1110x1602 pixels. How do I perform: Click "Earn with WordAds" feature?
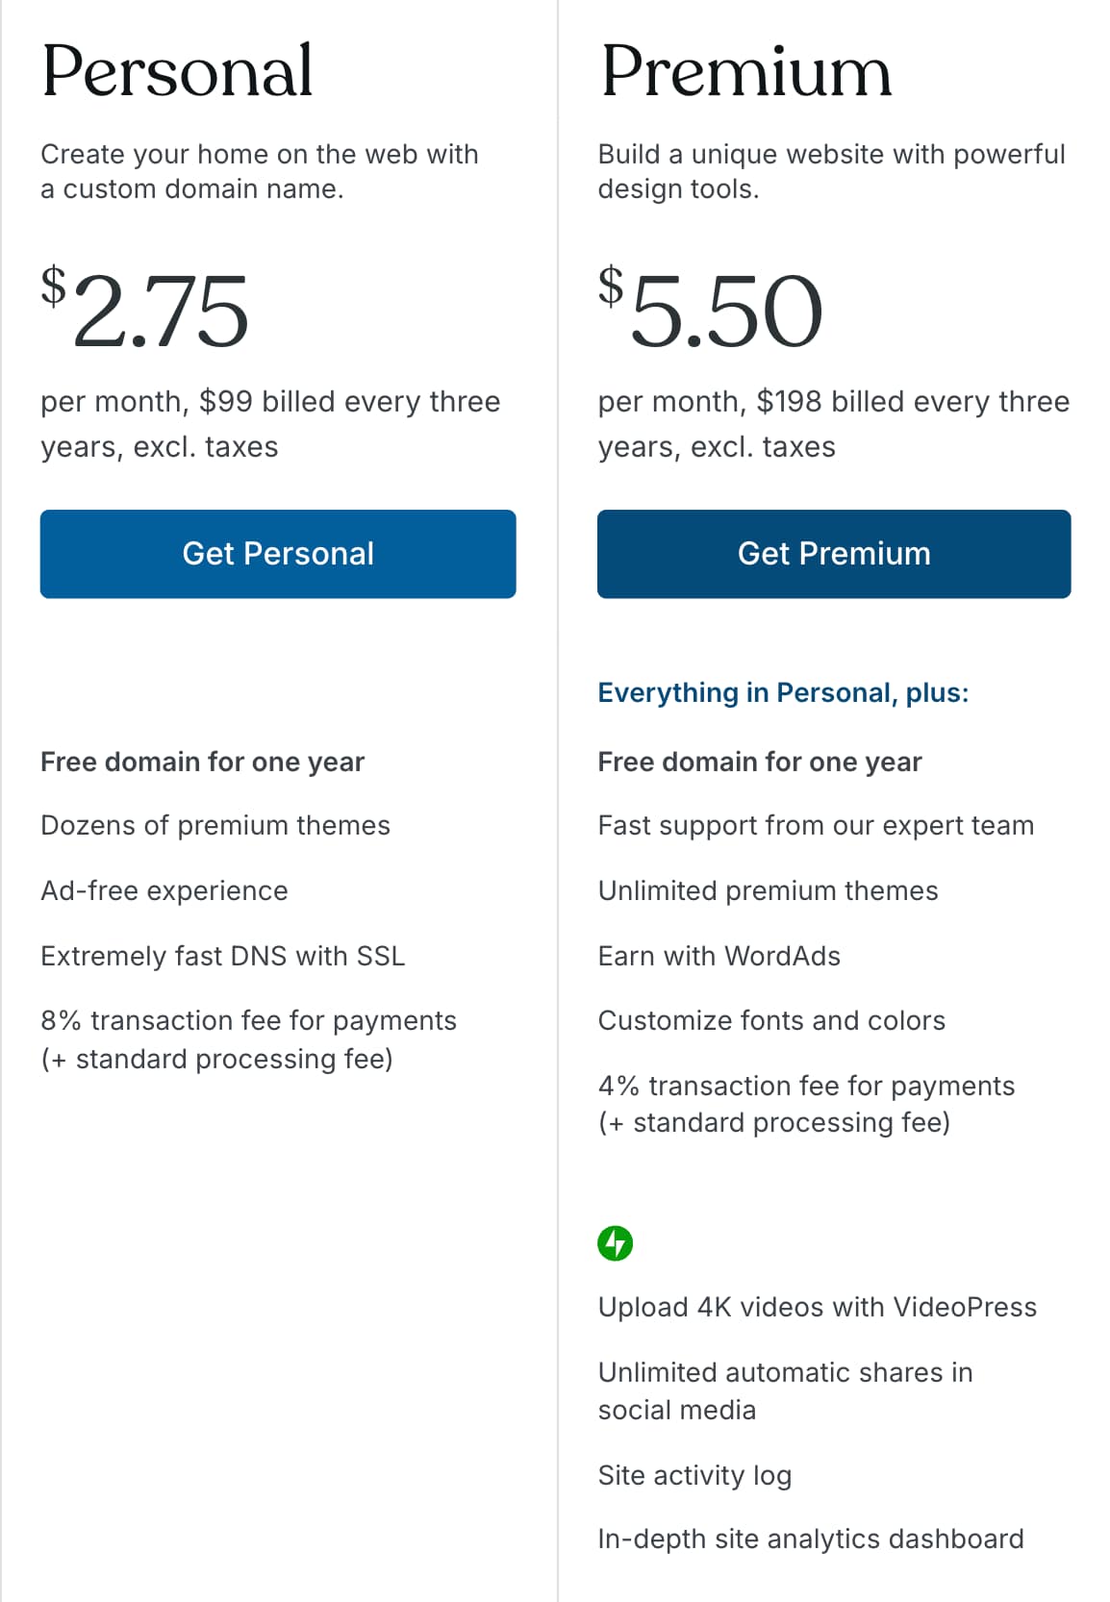click(719, 956)
